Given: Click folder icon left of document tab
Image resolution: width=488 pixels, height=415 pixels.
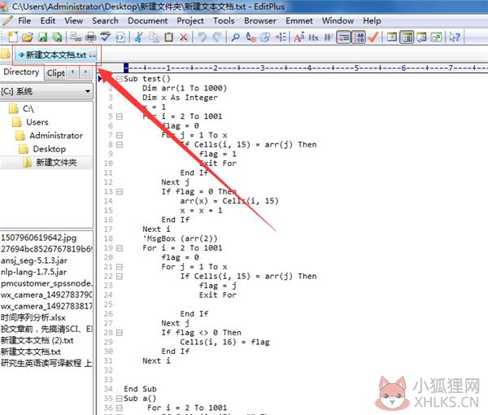Looking at the screenshot, I should 6,54.
